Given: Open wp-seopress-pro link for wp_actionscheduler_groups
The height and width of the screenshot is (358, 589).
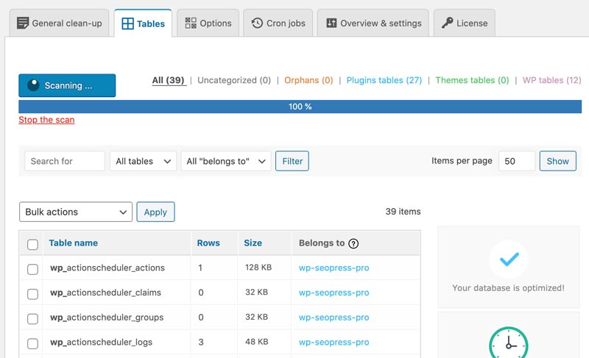Looking at the screenshot, I should point(334,317).
